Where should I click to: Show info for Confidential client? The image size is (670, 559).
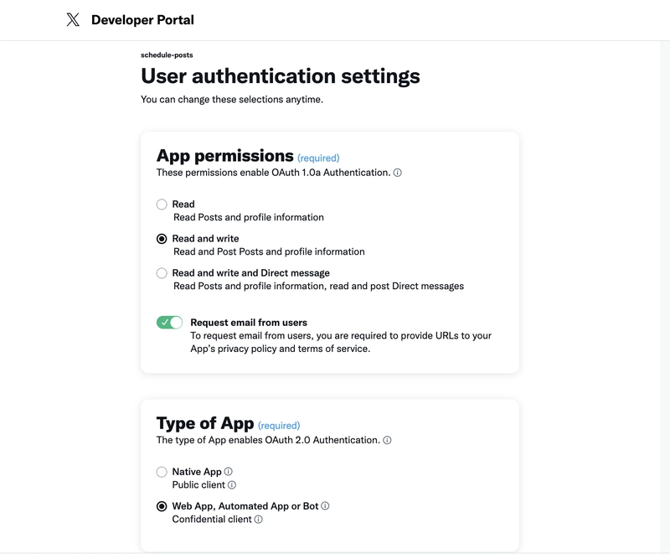[258, 520]
